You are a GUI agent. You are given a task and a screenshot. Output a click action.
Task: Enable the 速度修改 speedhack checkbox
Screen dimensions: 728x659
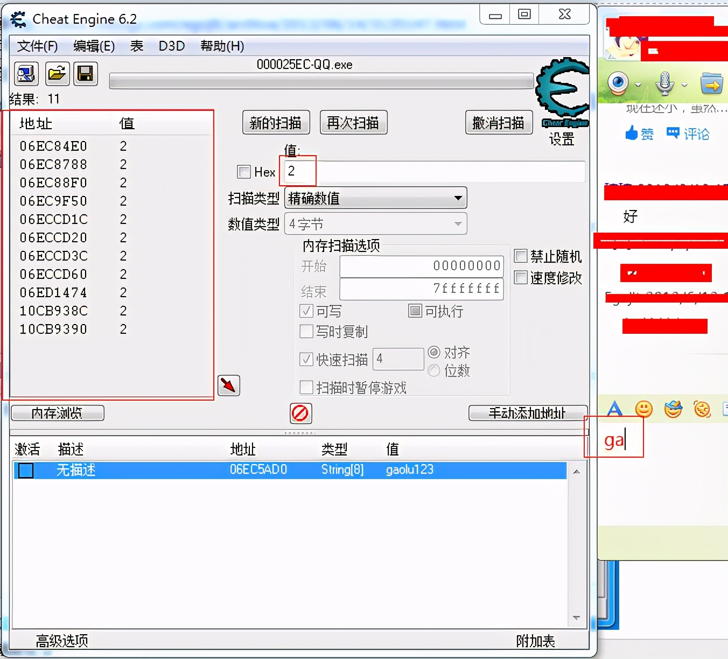tap(521, 277)
